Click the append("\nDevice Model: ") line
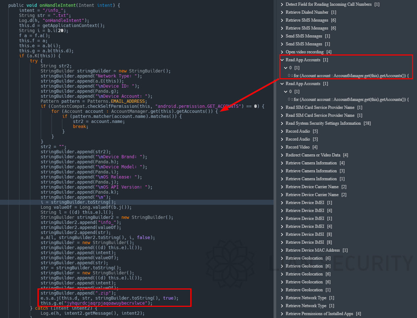 click(94, 167)
